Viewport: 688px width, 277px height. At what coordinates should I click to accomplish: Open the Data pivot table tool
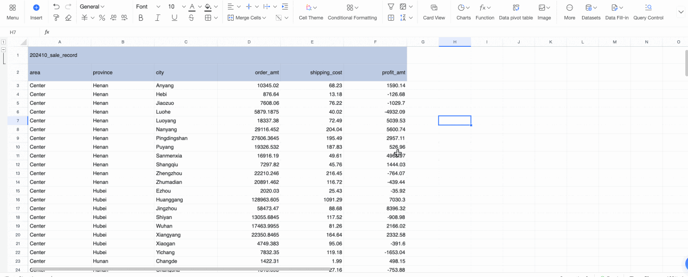pos(515,12)
